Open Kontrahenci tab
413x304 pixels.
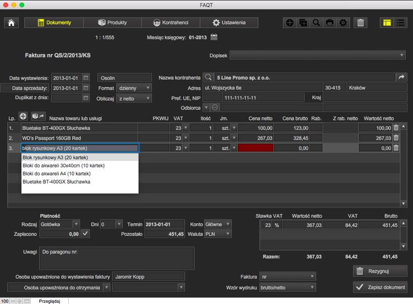(171, 23)
